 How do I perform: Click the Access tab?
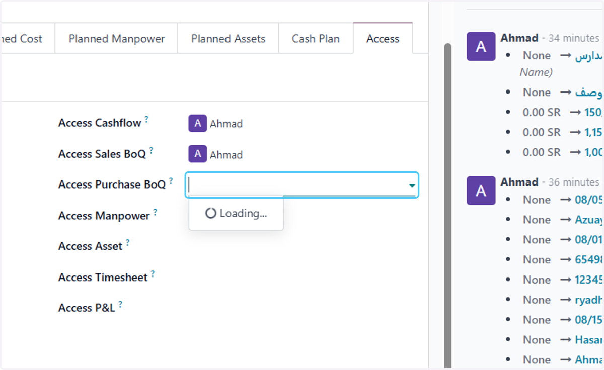383,38
